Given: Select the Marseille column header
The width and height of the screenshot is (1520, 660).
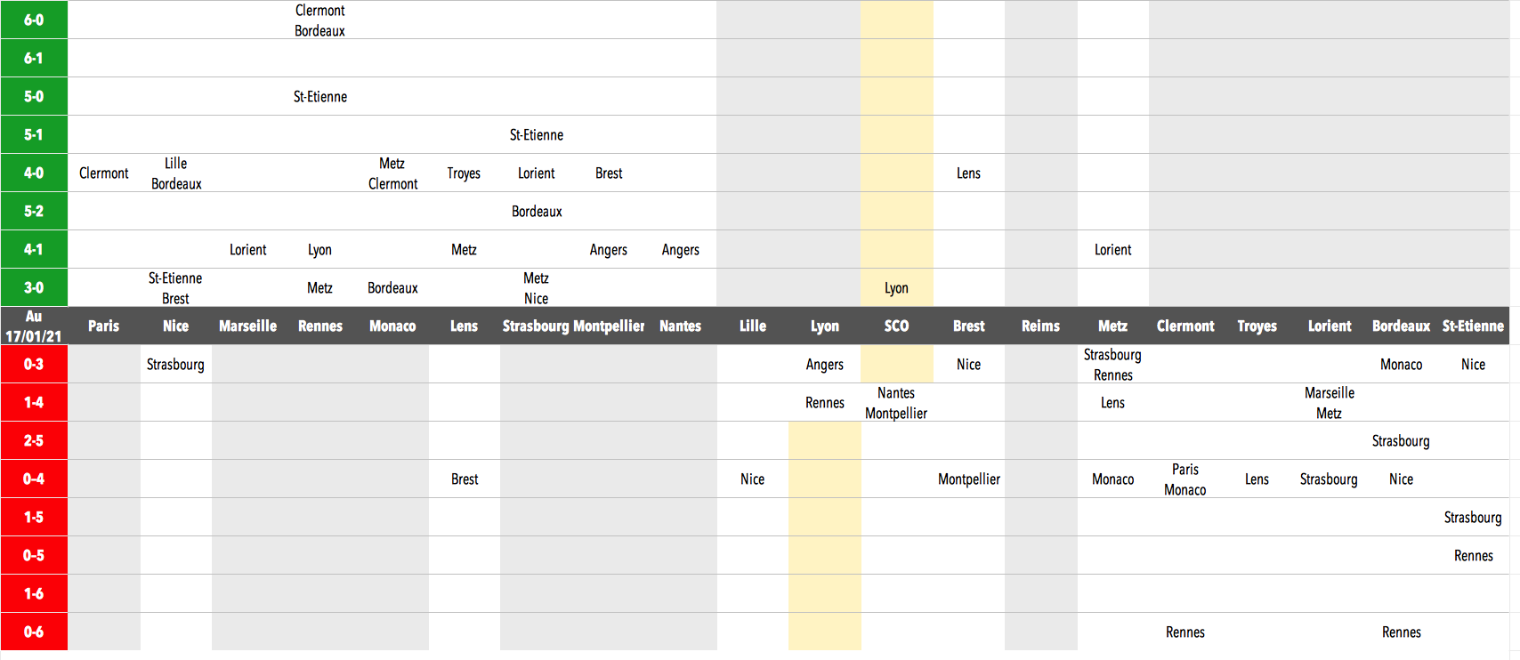Looking at the screenshot, I should [247, 326].
